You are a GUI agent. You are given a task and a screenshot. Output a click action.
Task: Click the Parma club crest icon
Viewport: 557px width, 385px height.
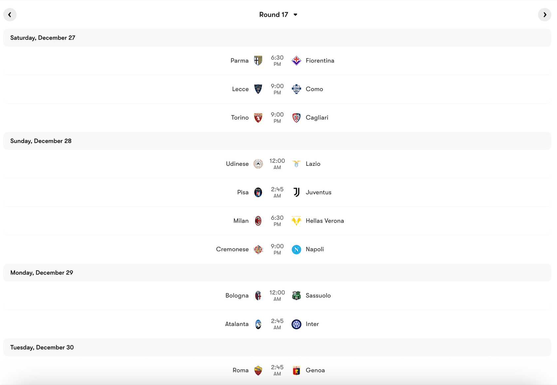point(258,60)
